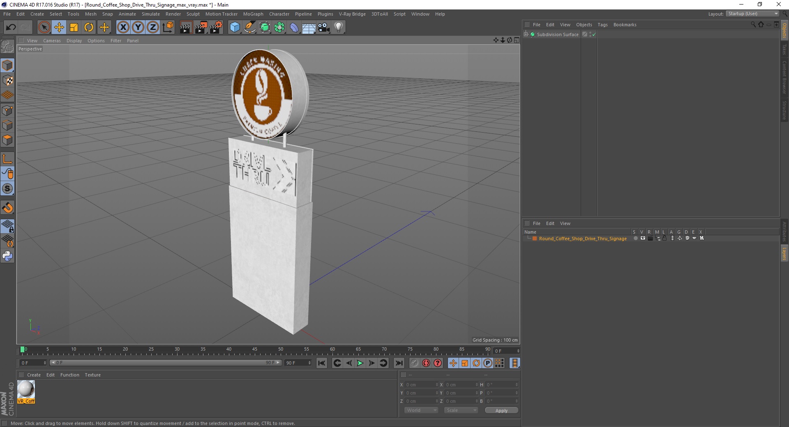Switch to Texture mode checker icon

point(7,80)
